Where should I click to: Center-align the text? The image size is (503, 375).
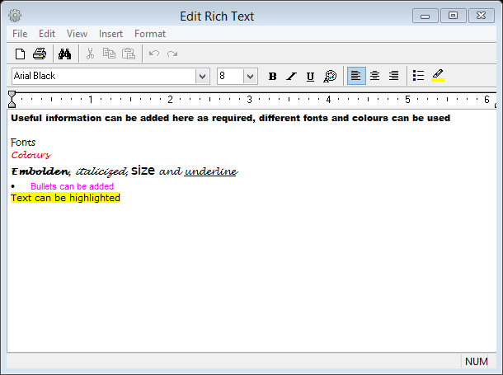click(x=374, y=76)
